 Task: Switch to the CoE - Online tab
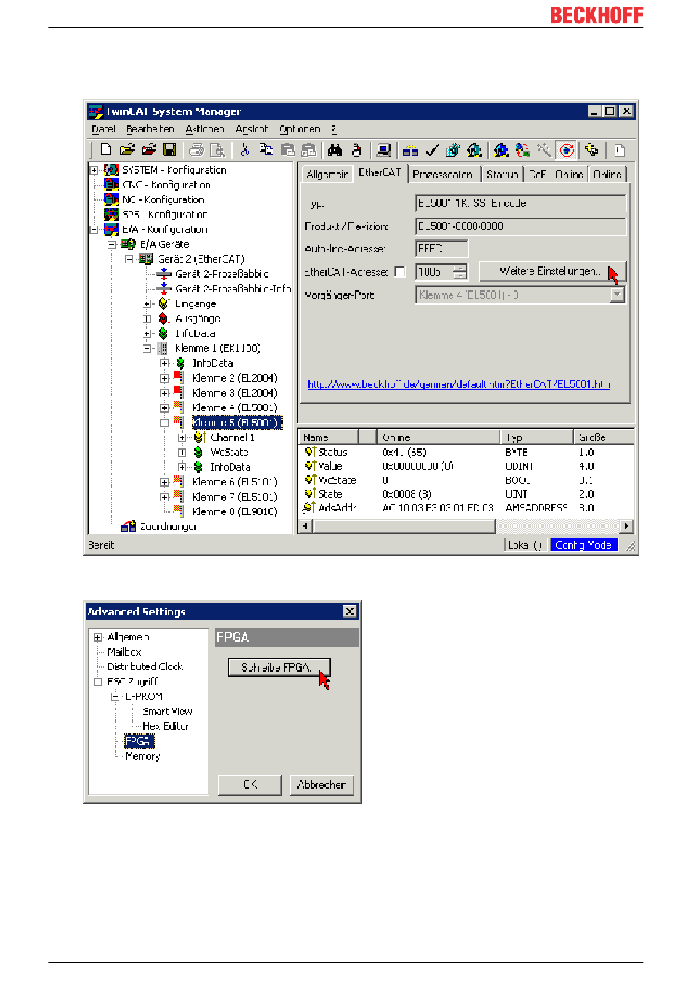[556, 175]
